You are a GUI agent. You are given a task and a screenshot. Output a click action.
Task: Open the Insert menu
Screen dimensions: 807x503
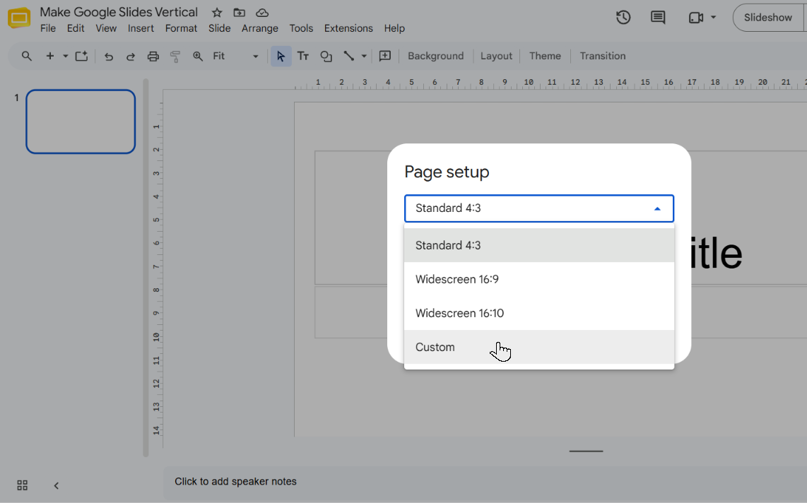coord(141,28)
